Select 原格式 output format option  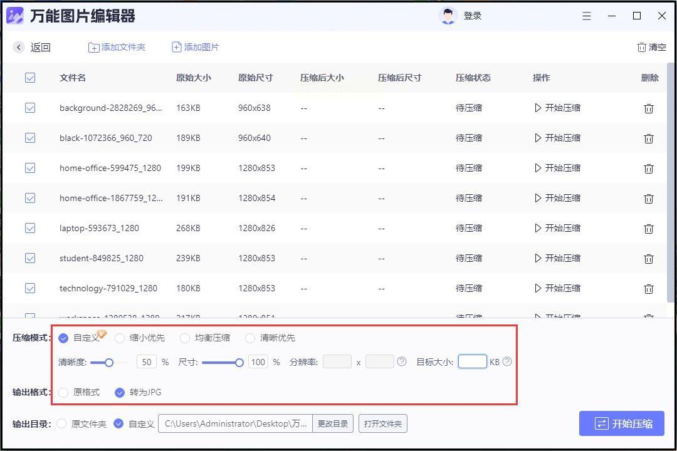click(x=63, y=392)
